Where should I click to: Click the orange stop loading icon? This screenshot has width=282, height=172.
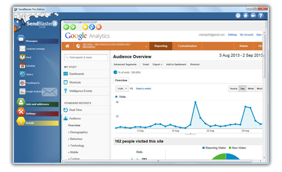click(x=99, y=27)
